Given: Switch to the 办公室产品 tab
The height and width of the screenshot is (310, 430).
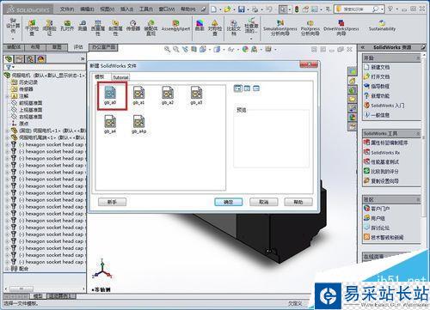Looking at the screenshot, I should (x=103, y=47).
